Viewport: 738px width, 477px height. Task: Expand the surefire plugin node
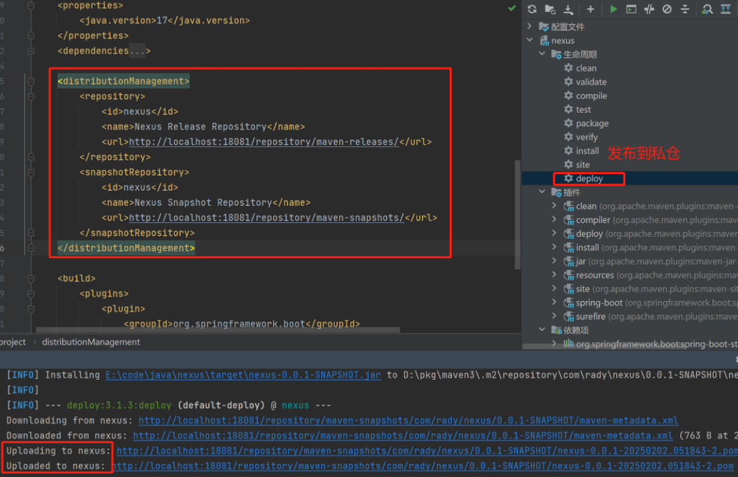tap(554, 316)
